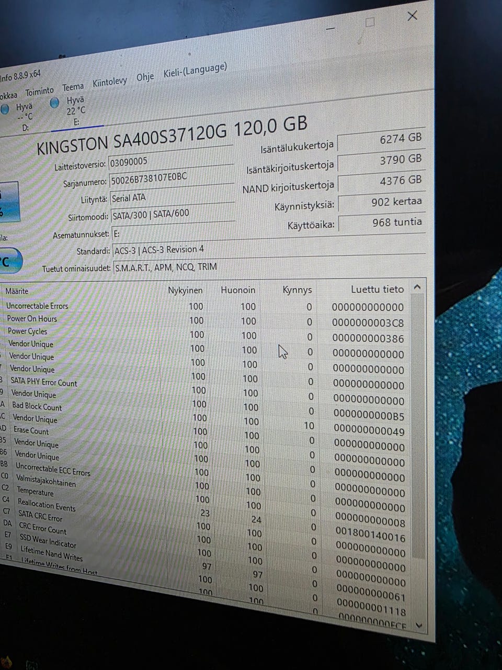Screen dimensions: 502x670
Task: Click the raw value 001800140016
Action: [371, 537]
